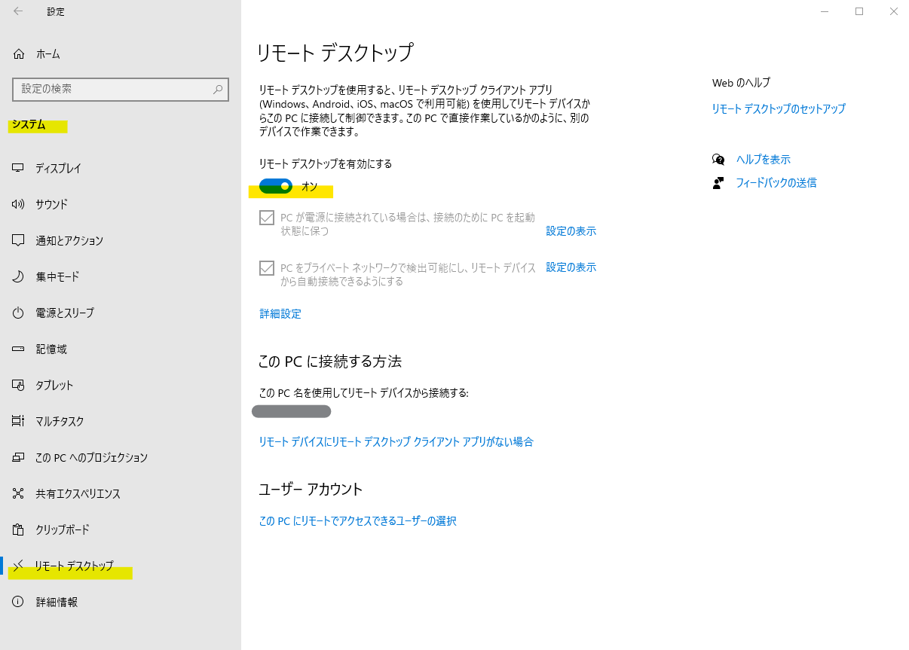Open the 詳細設定 link

(x=280, y=314)
